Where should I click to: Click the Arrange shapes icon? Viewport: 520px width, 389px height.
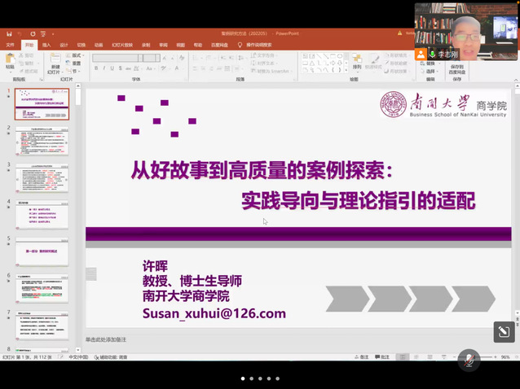click(357, 61)
